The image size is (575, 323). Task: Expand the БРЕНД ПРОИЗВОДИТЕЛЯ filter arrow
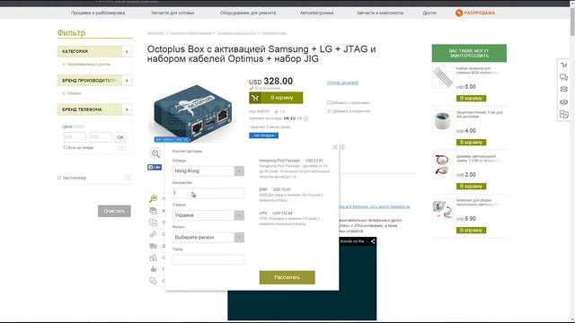pyautogui.click(x=127, y=81)
